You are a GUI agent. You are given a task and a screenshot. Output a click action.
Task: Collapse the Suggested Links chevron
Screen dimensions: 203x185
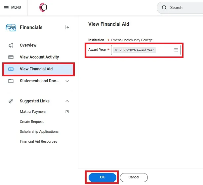pyautogui.click(x=67, y=101)
